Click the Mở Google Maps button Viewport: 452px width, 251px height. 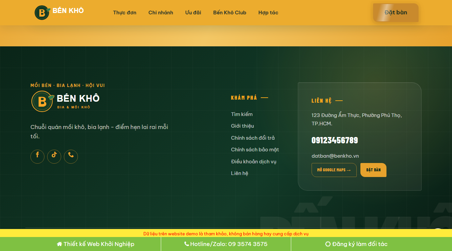pos(334,170)
